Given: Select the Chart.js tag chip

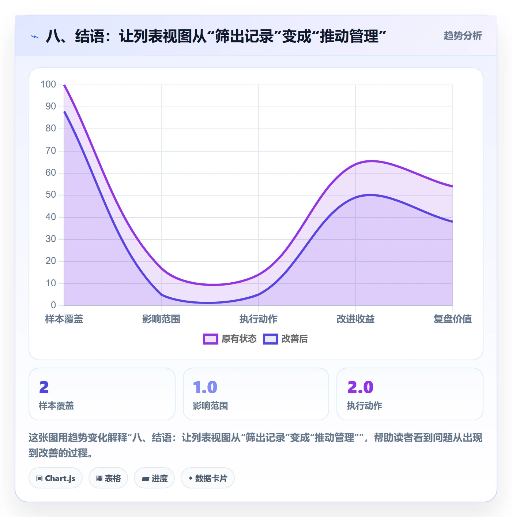Looking at the screenshot, I should tap(56, 478).
